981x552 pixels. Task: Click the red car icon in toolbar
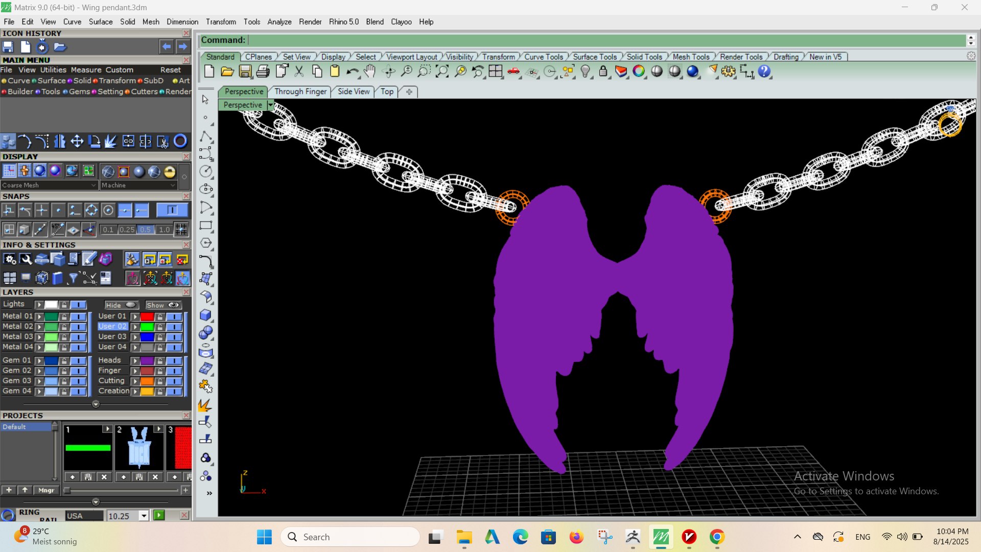click(x=513, y=72)
